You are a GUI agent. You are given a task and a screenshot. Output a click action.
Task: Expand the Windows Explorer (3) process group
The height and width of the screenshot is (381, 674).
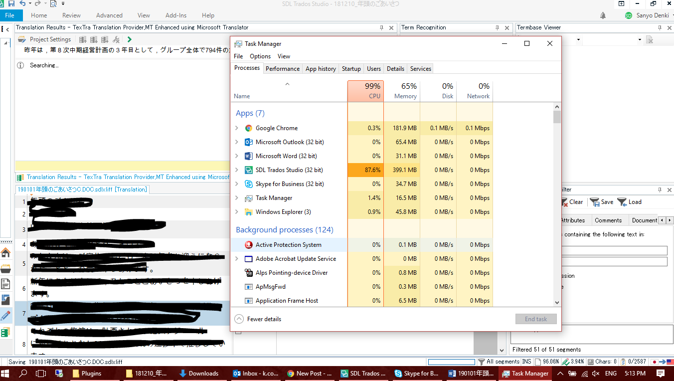[x=237, y=212]
